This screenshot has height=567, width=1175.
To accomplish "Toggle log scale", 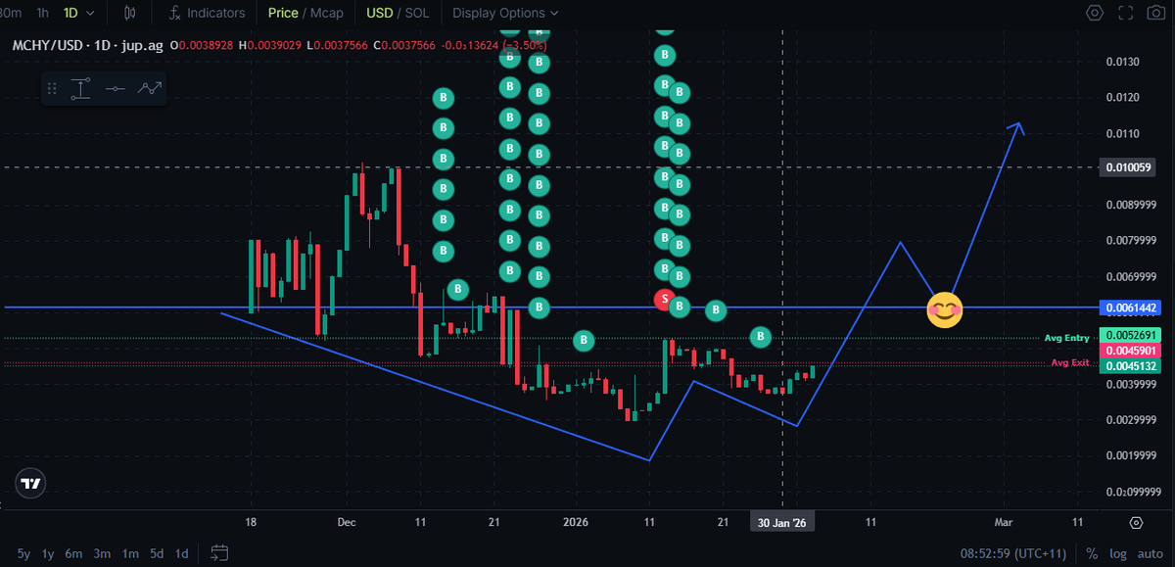I will (1118, 553).
